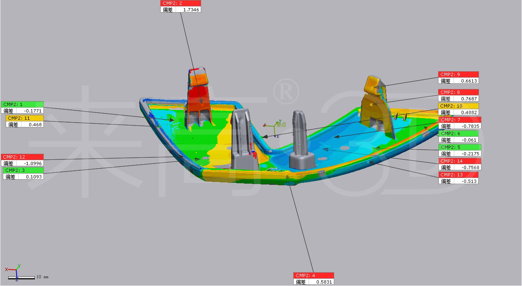The height and width of the screenshot is (286, 522).
Task: Select the CMP2: 13 deviation label
Action: pos(458,175)
